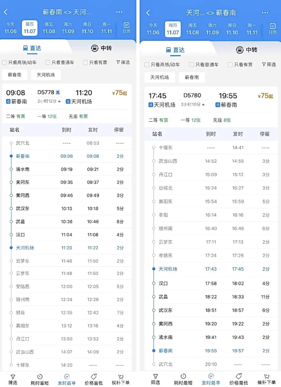Tap the 筛选 funnel icon in the left bottom bar
The width and height of the screenshot is (281, 387).
click(13, 379)
